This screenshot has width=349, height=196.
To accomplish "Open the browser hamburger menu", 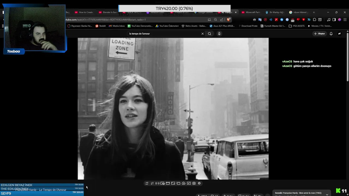I will [345, 20].
